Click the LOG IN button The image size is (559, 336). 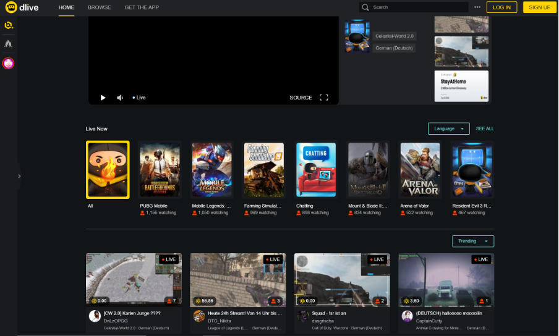point(501,7)
